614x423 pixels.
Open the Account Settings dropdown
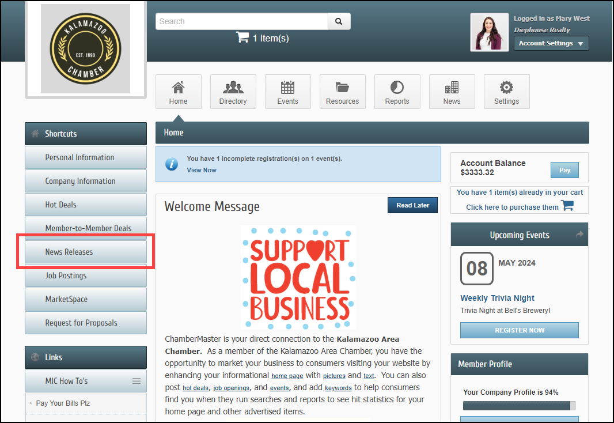551,43
